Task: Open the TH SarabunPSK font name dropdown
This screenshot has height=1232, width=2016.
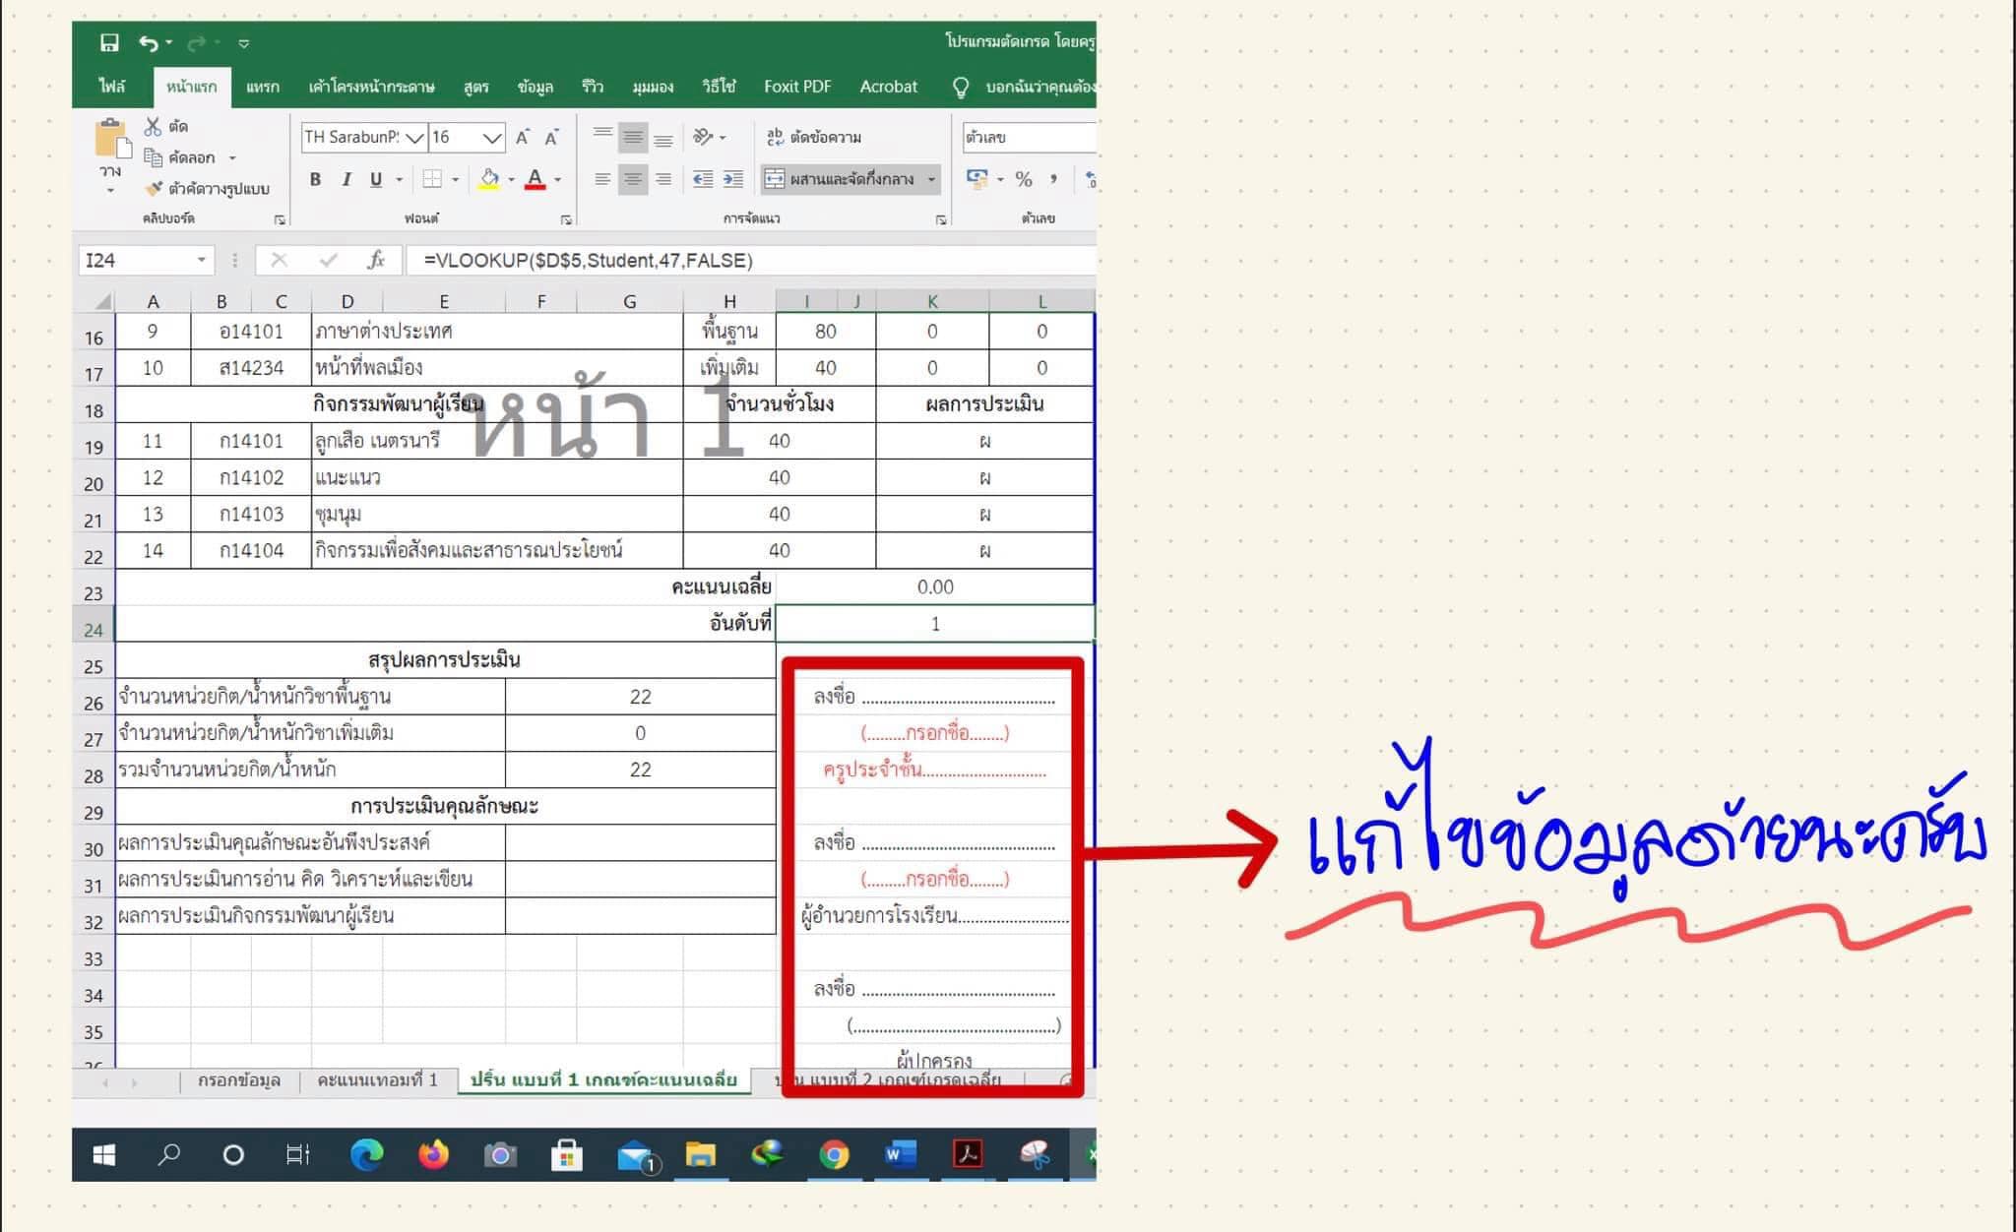Action: coord(414,138)
